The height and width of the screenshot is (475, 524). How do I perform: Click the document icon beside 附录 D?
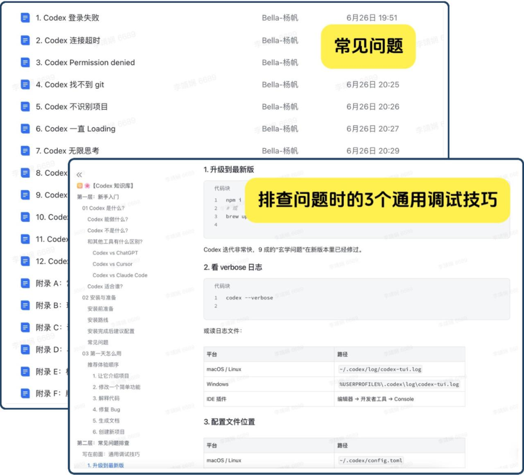25,349
